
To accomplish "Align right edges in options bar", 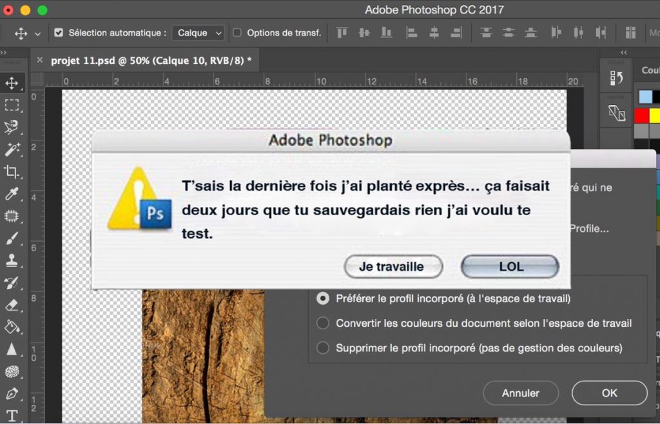I will (456, 32).
